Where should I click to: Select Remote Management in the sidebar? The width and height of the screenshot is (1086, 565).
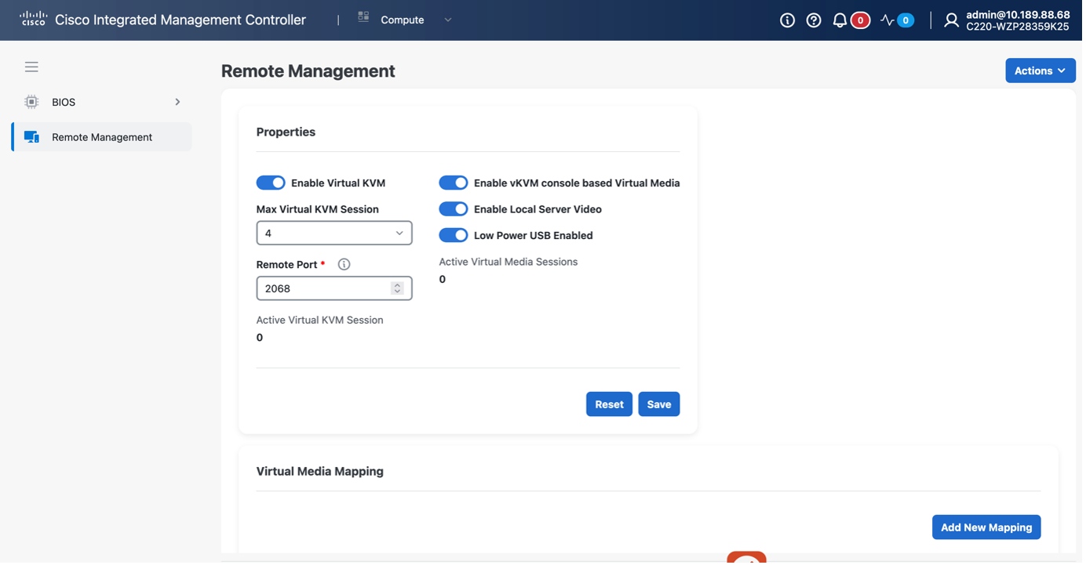101,136
